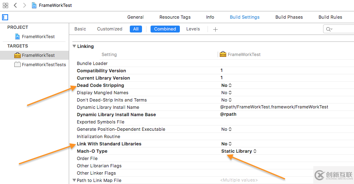Click the plus icon to add build setting
The width and height of the screenshot is (354, 184).
point(216,29)
